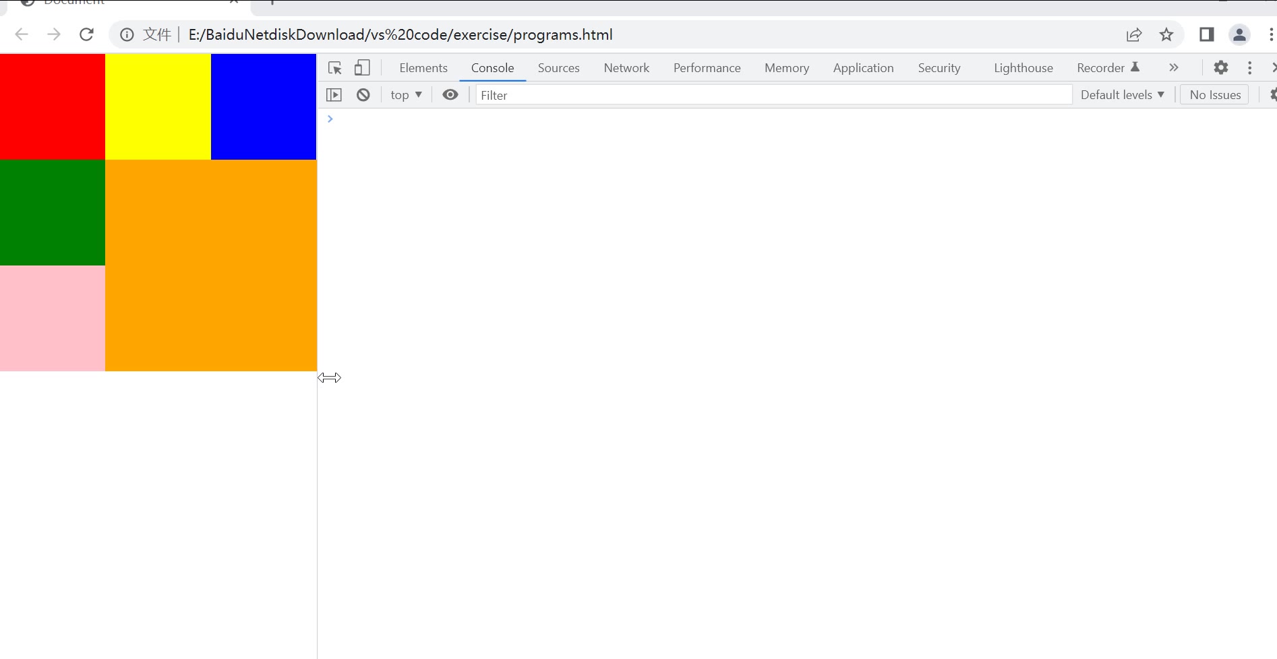Switch to the Elements tab
The width and height of the screenshot is (1277, 659).
tap(423, 68)
